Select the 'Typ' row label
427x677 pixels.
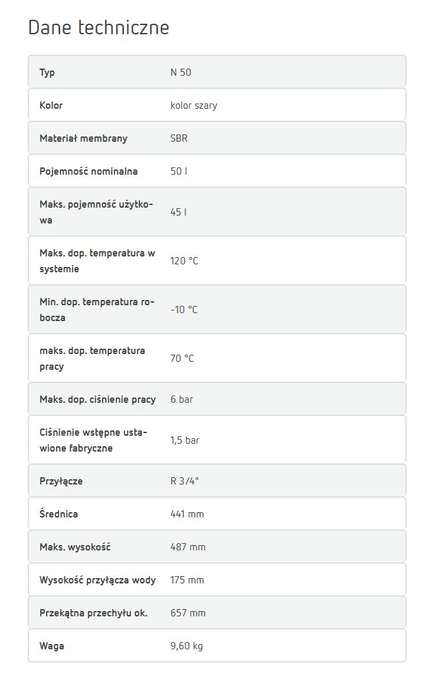click(47, 73)
